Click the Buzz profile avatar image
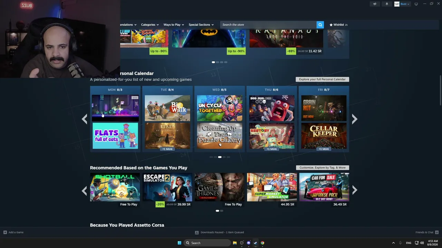This screenshot has height=248, width=442. pos(397,4)
